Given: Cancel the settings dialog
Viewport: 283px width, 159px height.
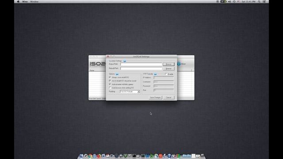Looking at the screenshot, I should 168,98.
